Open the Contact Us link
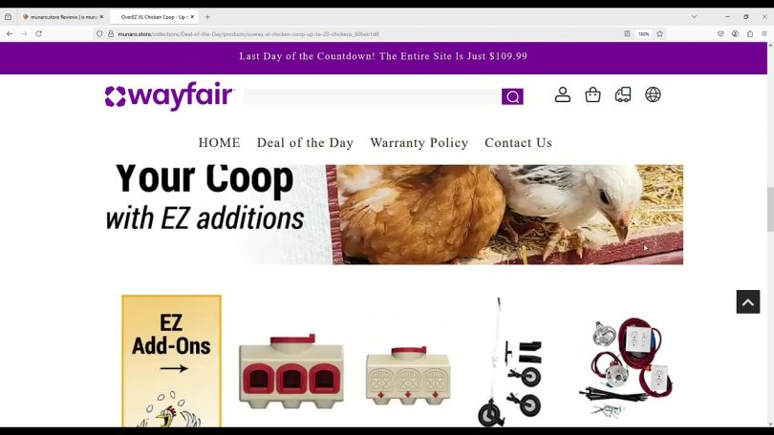The width and height of the screenshot is (774, 435). click(518, 143)
